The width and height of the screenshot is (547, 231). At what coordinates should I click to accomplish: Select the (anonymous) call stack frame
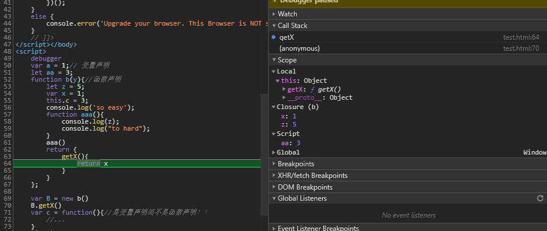pyautogui.click(x=408, y=48)
